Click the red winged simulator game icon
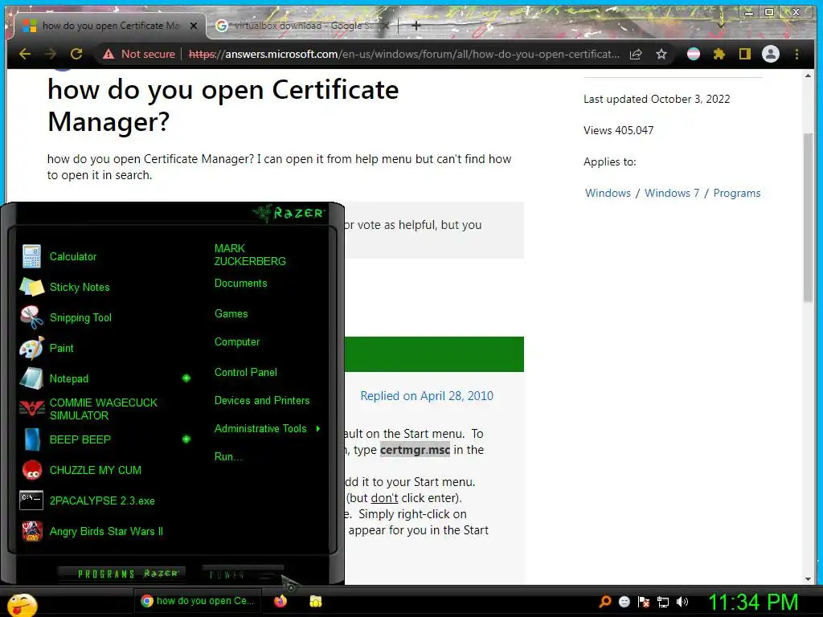The height and width of the screenshot is (617, 823). click(31, 409)
